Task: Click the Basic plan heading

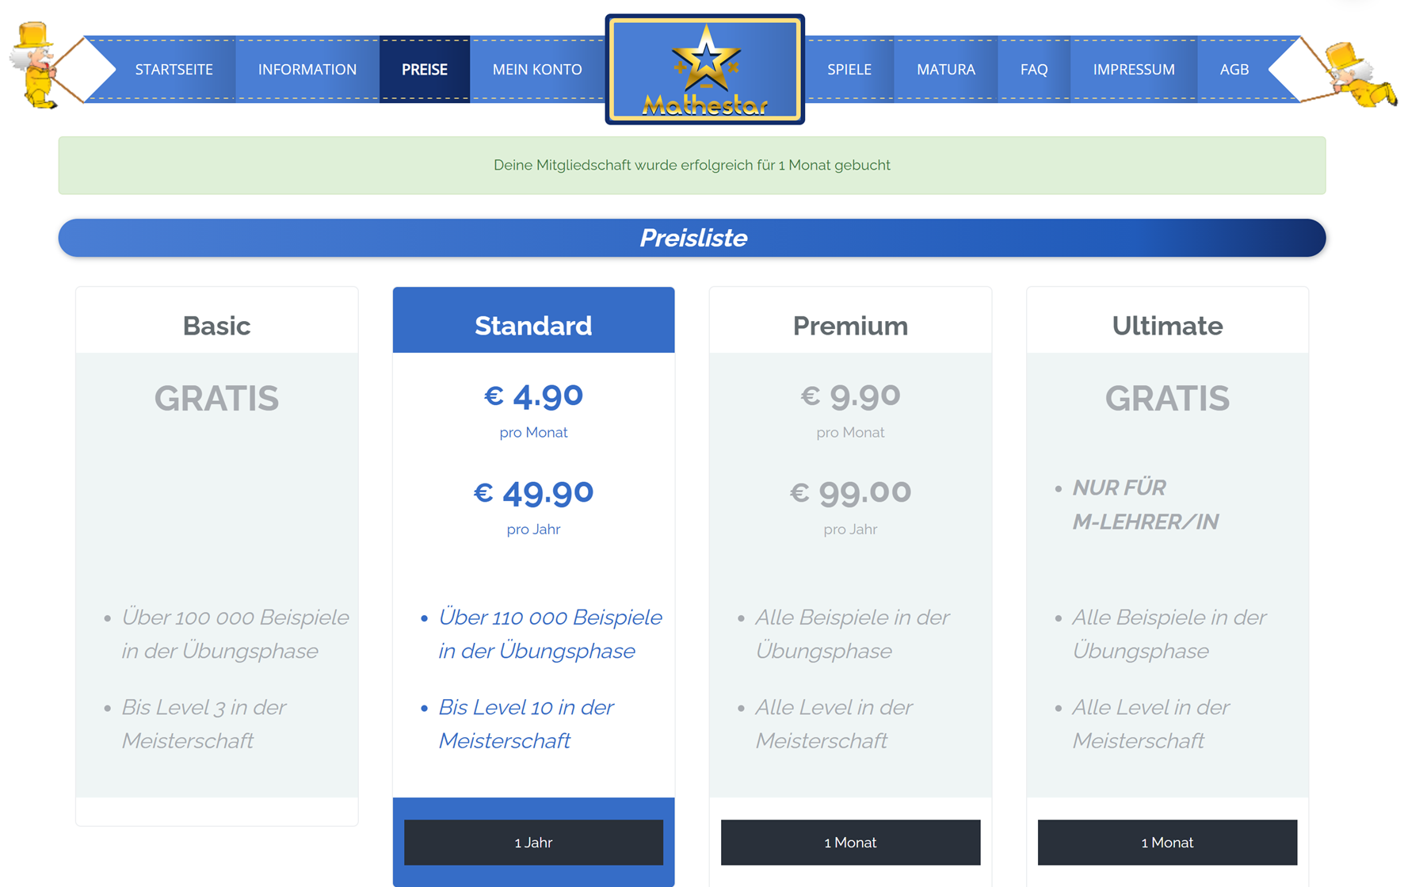Action: [x=216, y=325]
